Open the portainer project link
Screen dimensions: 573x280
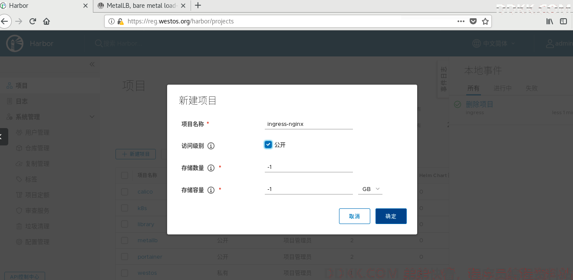coord(150,257)
